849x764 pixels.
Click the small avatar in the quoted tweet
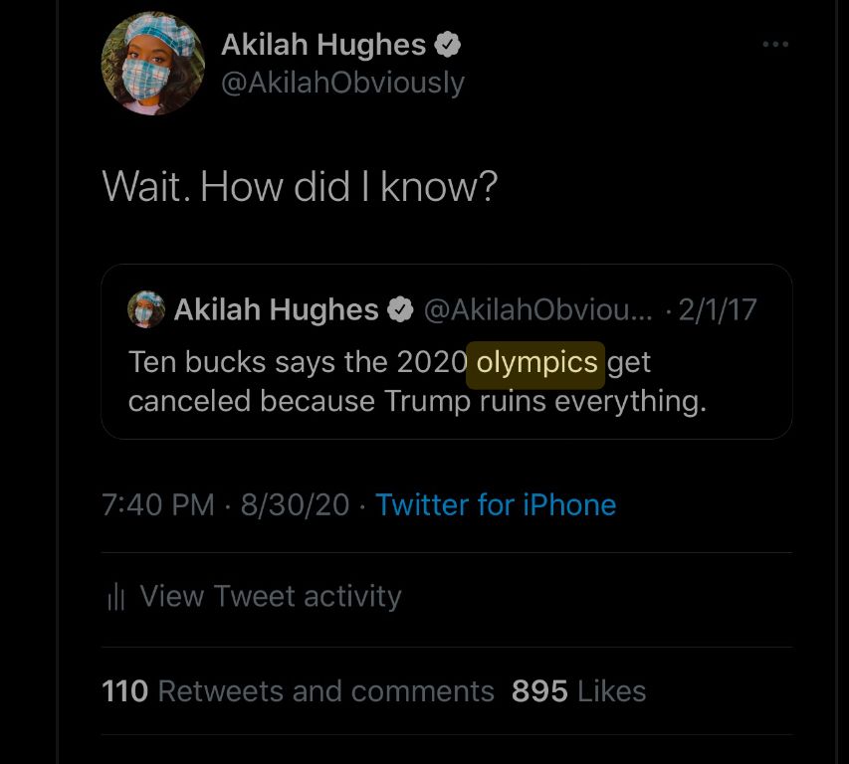click(145, 308)
